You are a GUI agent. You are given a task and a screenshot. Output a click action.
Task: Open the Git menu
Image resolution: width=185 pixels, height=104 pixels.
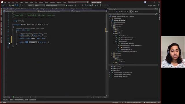pyautogui.click(x=17, y=2)
